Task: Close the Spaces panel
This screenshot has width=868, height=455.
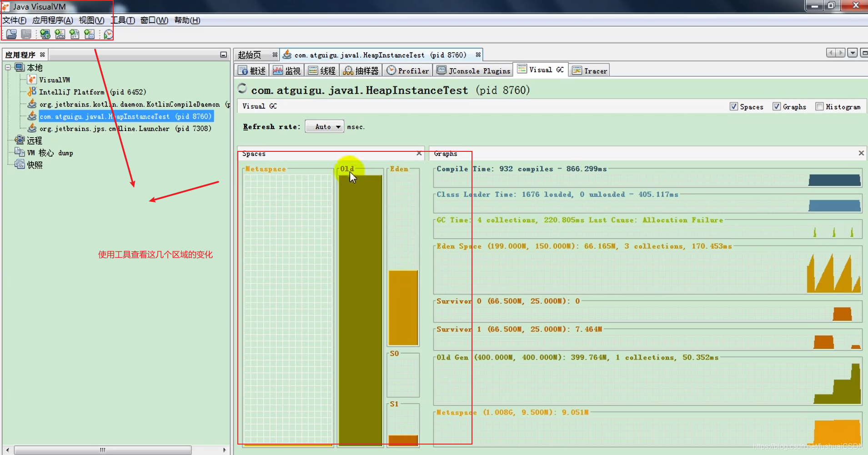Action: [x=419, y=154]
